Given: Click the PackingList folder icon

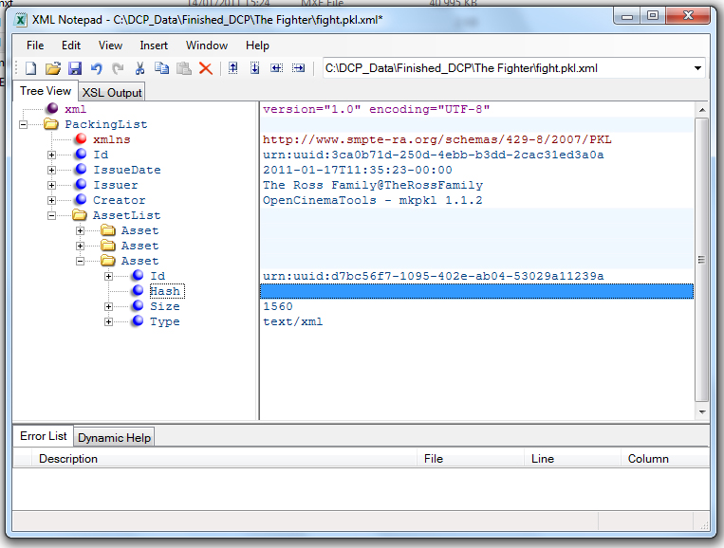Looking at the screenshot, I should coord(51,123).
